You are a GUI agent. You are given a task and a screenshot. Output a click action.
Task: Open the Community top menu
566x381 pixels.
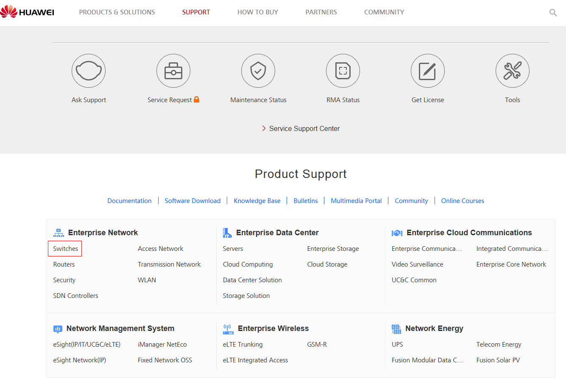click(384, 12)
